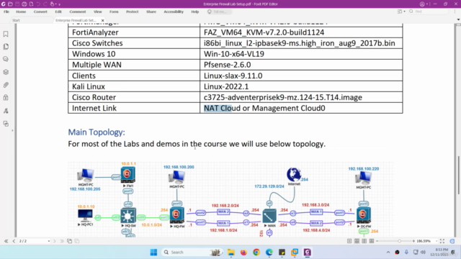This screenshot has width=461, height=259.
Task: Open the Help ribbon tab
Action: [x=195, y=12]
